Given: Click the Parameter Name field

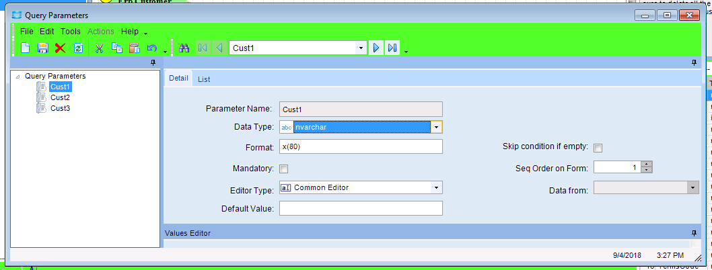Looking at the screenshot, I should click(361, 109).
